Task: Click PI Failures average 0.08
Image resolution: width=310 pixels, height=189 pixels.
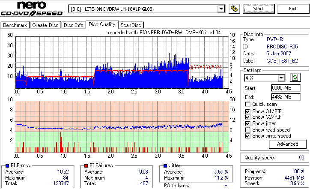Action: pos(143,172)
